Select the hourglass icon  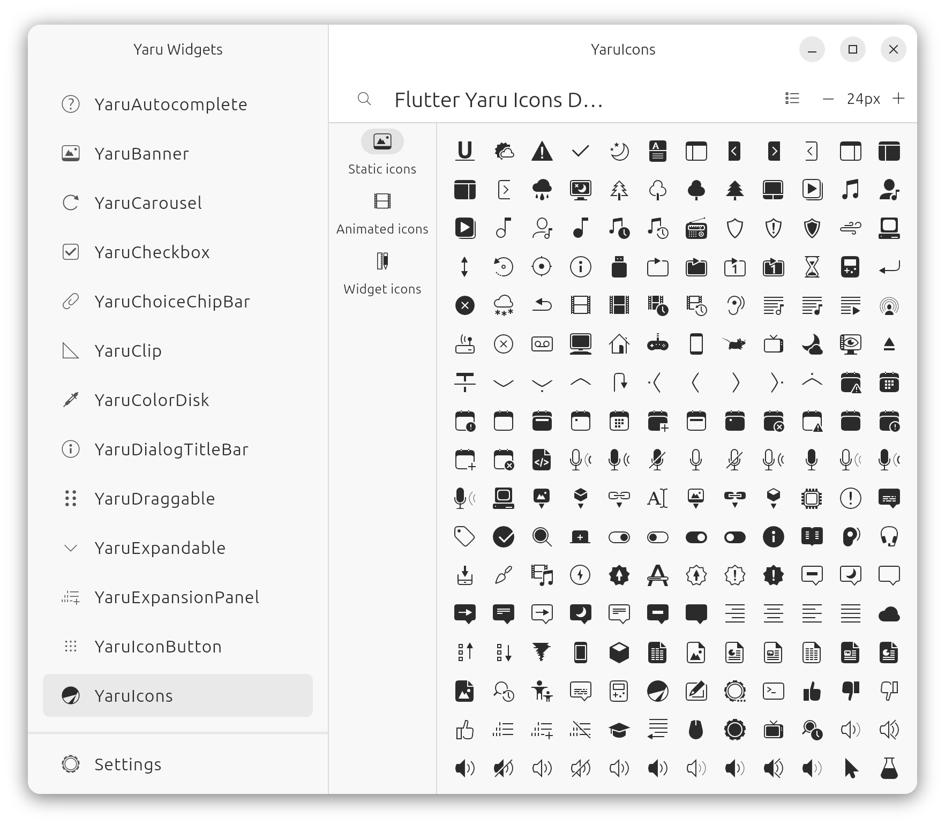[x=812, y=267]
